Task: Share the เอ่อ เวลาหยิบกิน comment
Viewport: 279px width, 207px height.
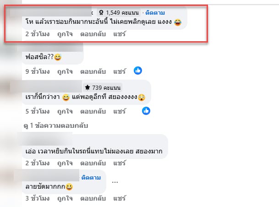Action: coord(120,163)
